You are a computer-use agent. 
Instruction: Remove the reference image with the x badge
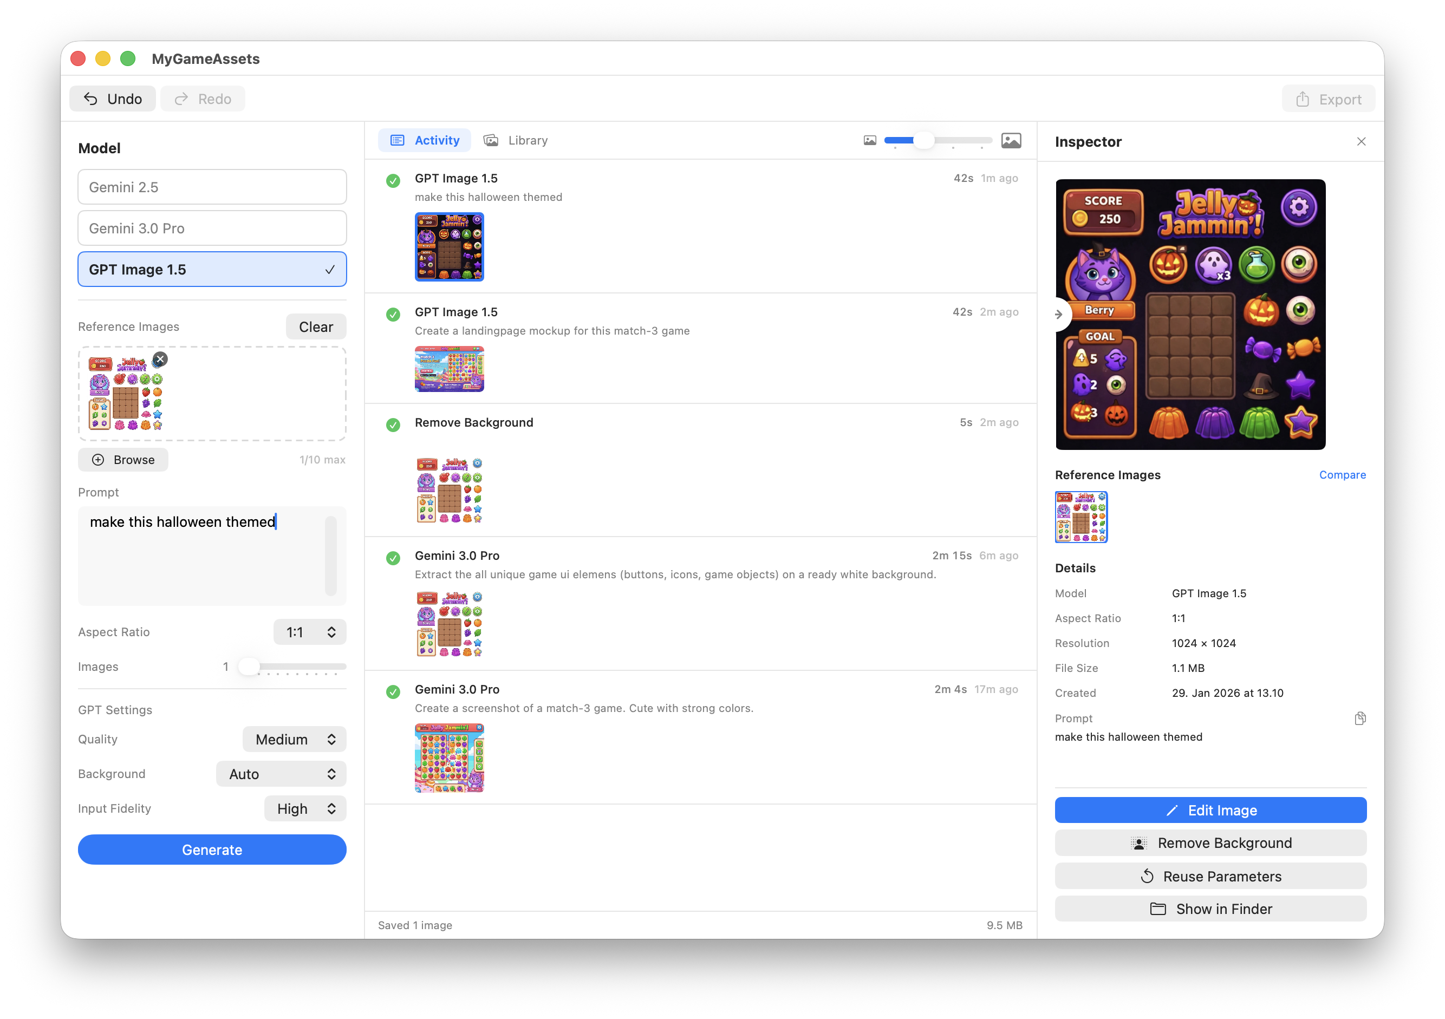[x=160, y=359]
